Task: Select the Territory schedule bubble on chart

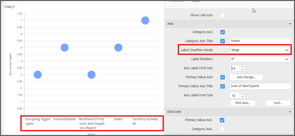Action: (x=145, y=20)
